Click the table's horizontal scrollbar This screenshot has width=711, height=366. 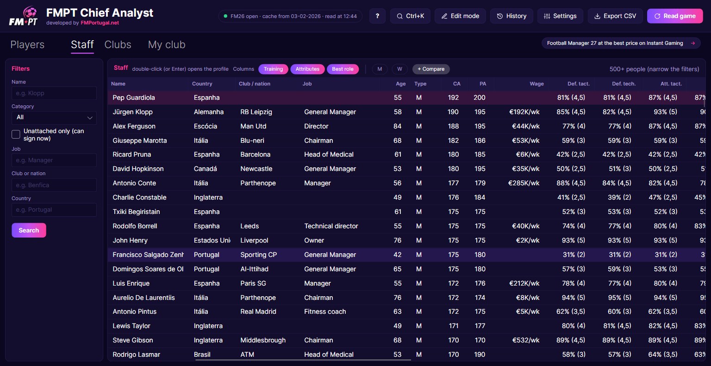tap(303, 359)
